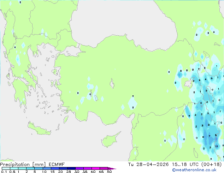Pick the purple 30 to 35 mm swatch

[79, 168]
